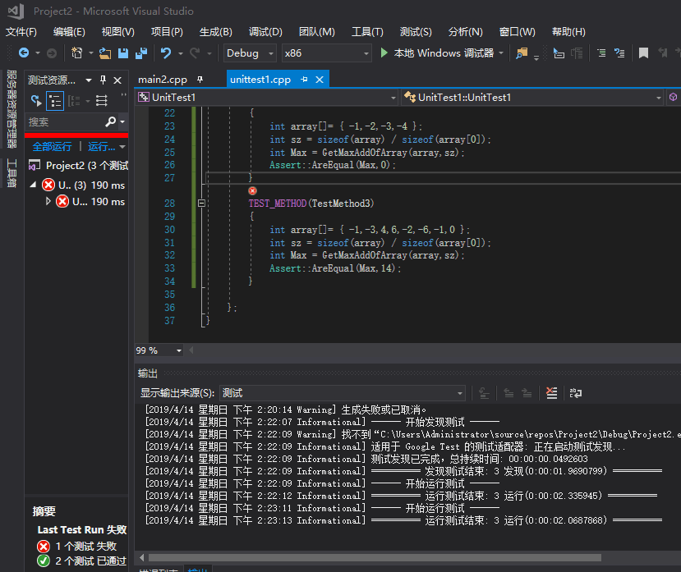Open the 测试(S) menu
The height and width of the screenshot is (572, 681).
coord(416,32)
